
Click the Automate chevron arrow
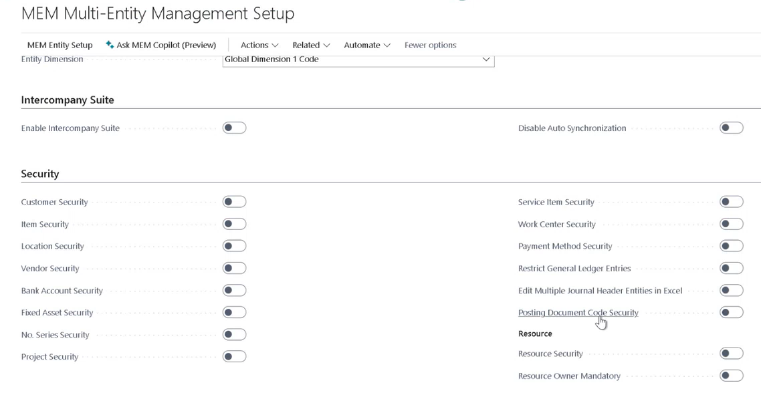[x=387, y=45]
